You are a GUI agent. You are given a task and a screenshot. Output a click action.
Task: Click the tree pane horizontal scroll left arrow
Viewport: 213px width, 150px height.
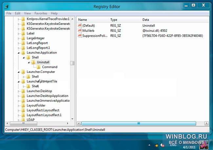pos(7,123)
